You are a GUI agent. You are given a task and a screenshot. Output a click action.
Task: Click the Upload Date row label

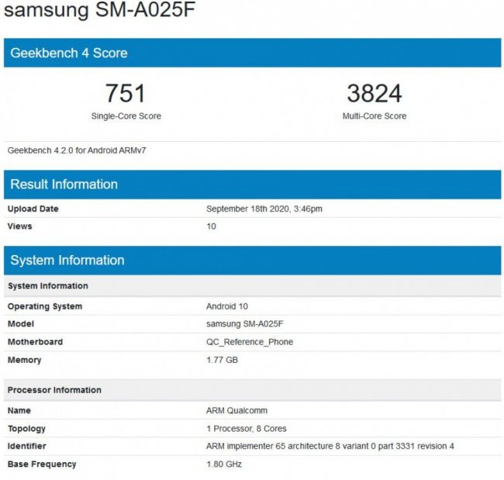(33, 209)
